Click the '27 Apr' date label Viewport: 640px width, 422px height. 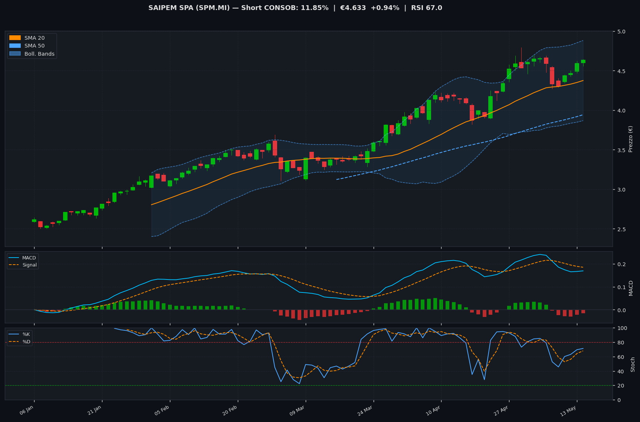(x=501, y=410)
